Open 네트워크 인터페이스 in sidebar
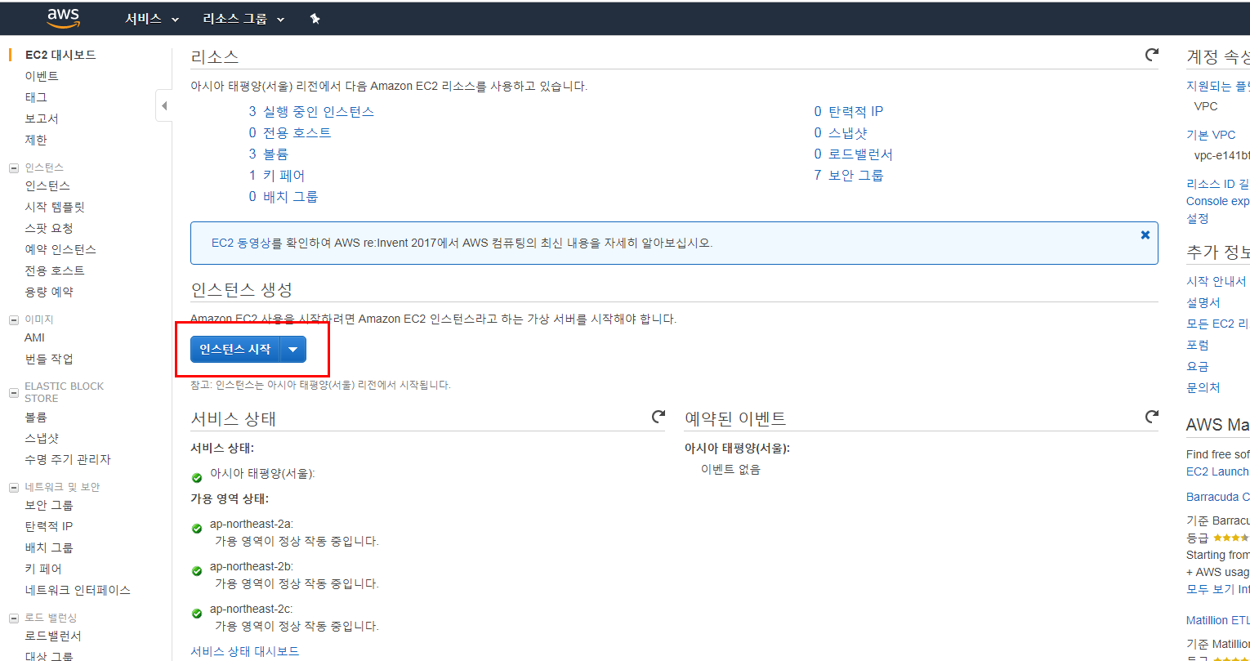This screenshot has width=1250, height=661. pyautogui.click(x=78, y=590)
